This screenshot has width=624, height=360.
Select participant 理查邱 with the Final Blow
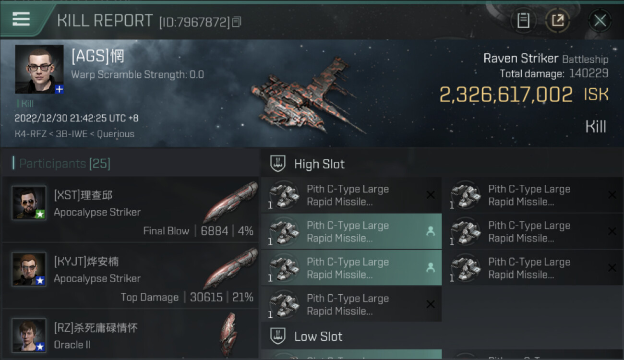(x=131, y=209)
